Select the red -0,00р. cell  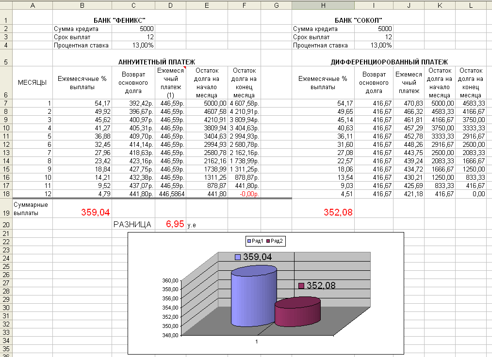244,194
